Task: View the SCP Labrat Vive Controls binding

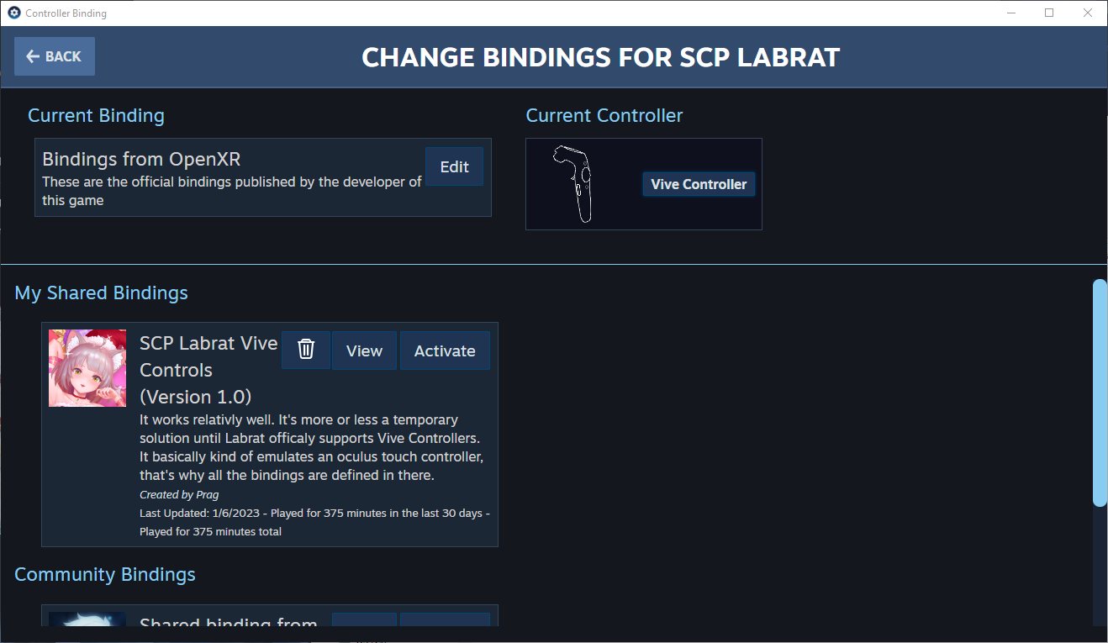Action: pyautogui.click(x=364, y=350)
